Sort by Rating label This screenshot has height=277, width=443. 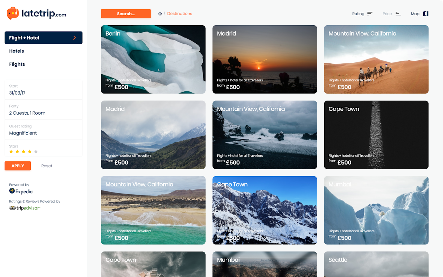(358, 14)
